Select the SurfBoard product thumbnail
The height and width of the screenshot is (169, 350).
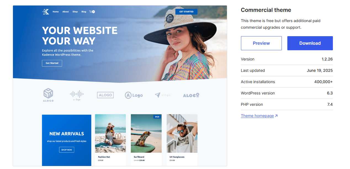click(146, 133)
